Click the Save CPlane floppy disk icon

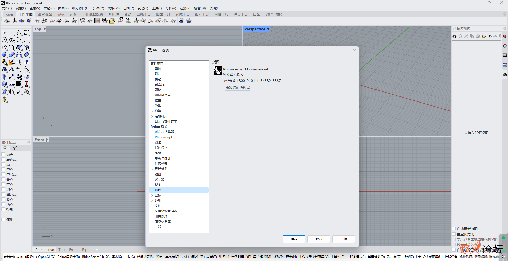tap(105, 21)
